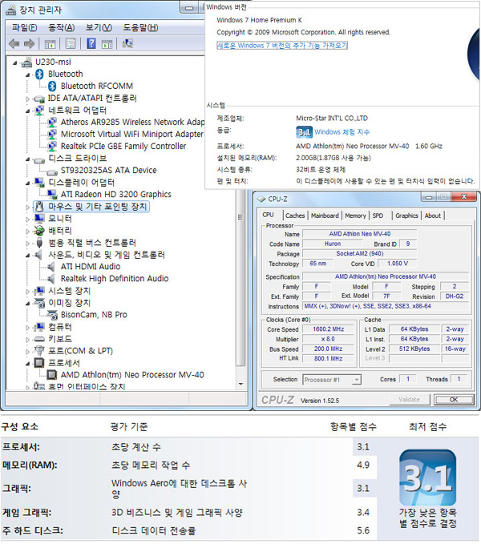Screen dimensions: 481x544
Task: Select Realtek High Definition Audio speaker icon
Action: 51,279
